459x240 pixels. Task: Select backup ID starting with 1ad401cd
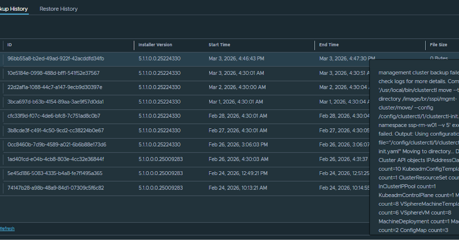55,159
